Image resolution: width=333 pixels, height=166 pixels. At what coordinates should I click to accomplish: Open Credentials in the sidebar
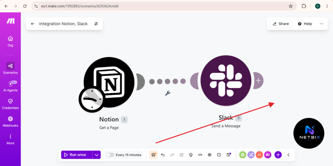pyautogui.click(x=10, y=104)
